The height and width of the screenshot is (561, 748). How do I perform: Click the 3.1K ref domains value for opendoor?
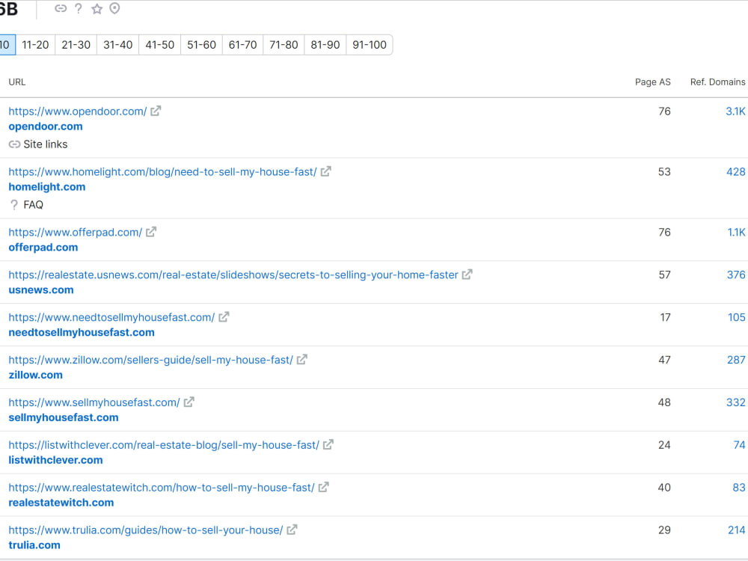tap(735, 111)
